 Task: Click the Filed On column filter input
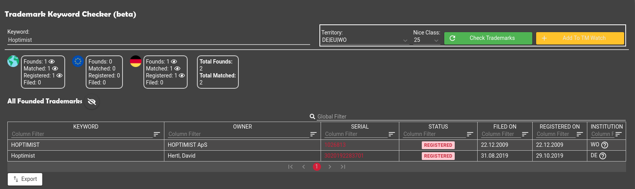click(x=501, y=134)
